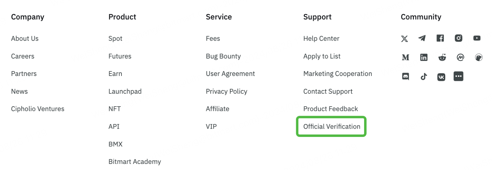Image resolution: width=492 pixels, height=170 pixels.
Task: Click the CoinGecko icon
Action: pos(478,57)
